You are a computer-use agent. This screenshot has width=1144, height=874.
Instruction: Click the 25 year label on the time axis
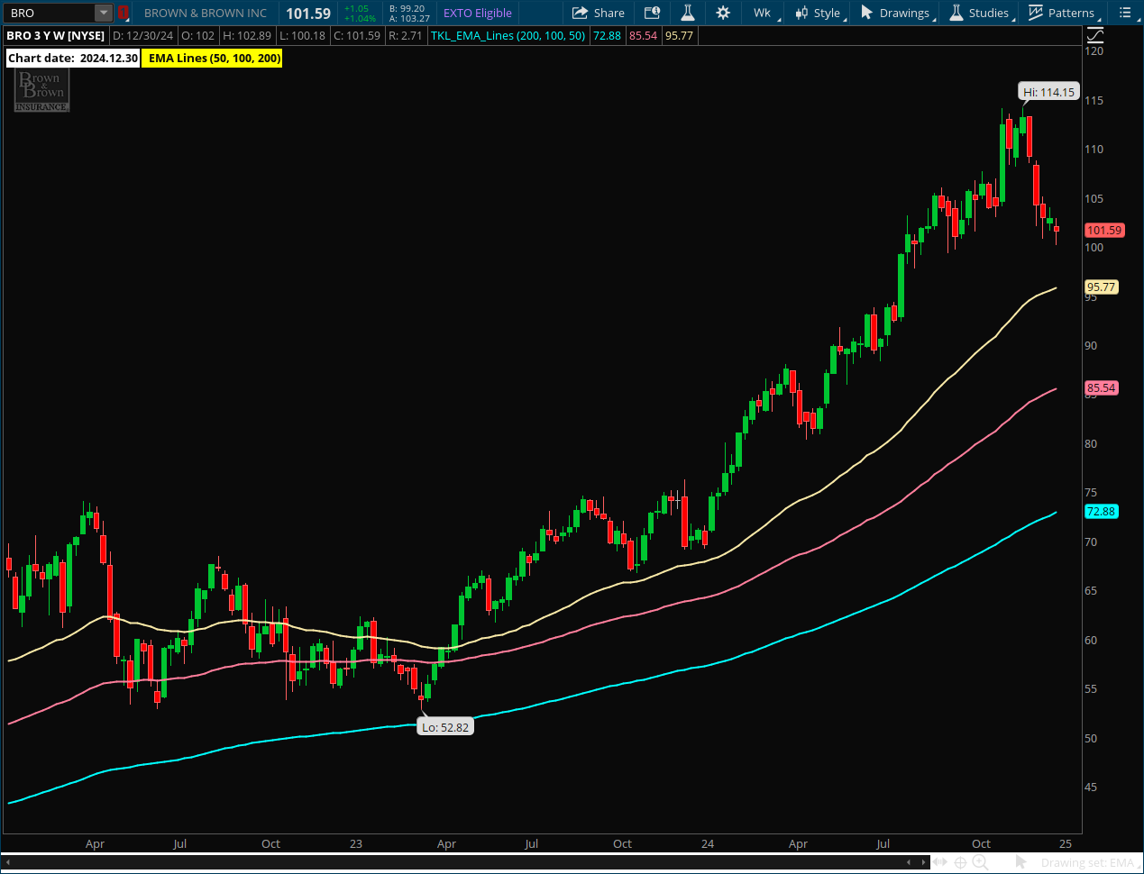[x=1066, y=844]
